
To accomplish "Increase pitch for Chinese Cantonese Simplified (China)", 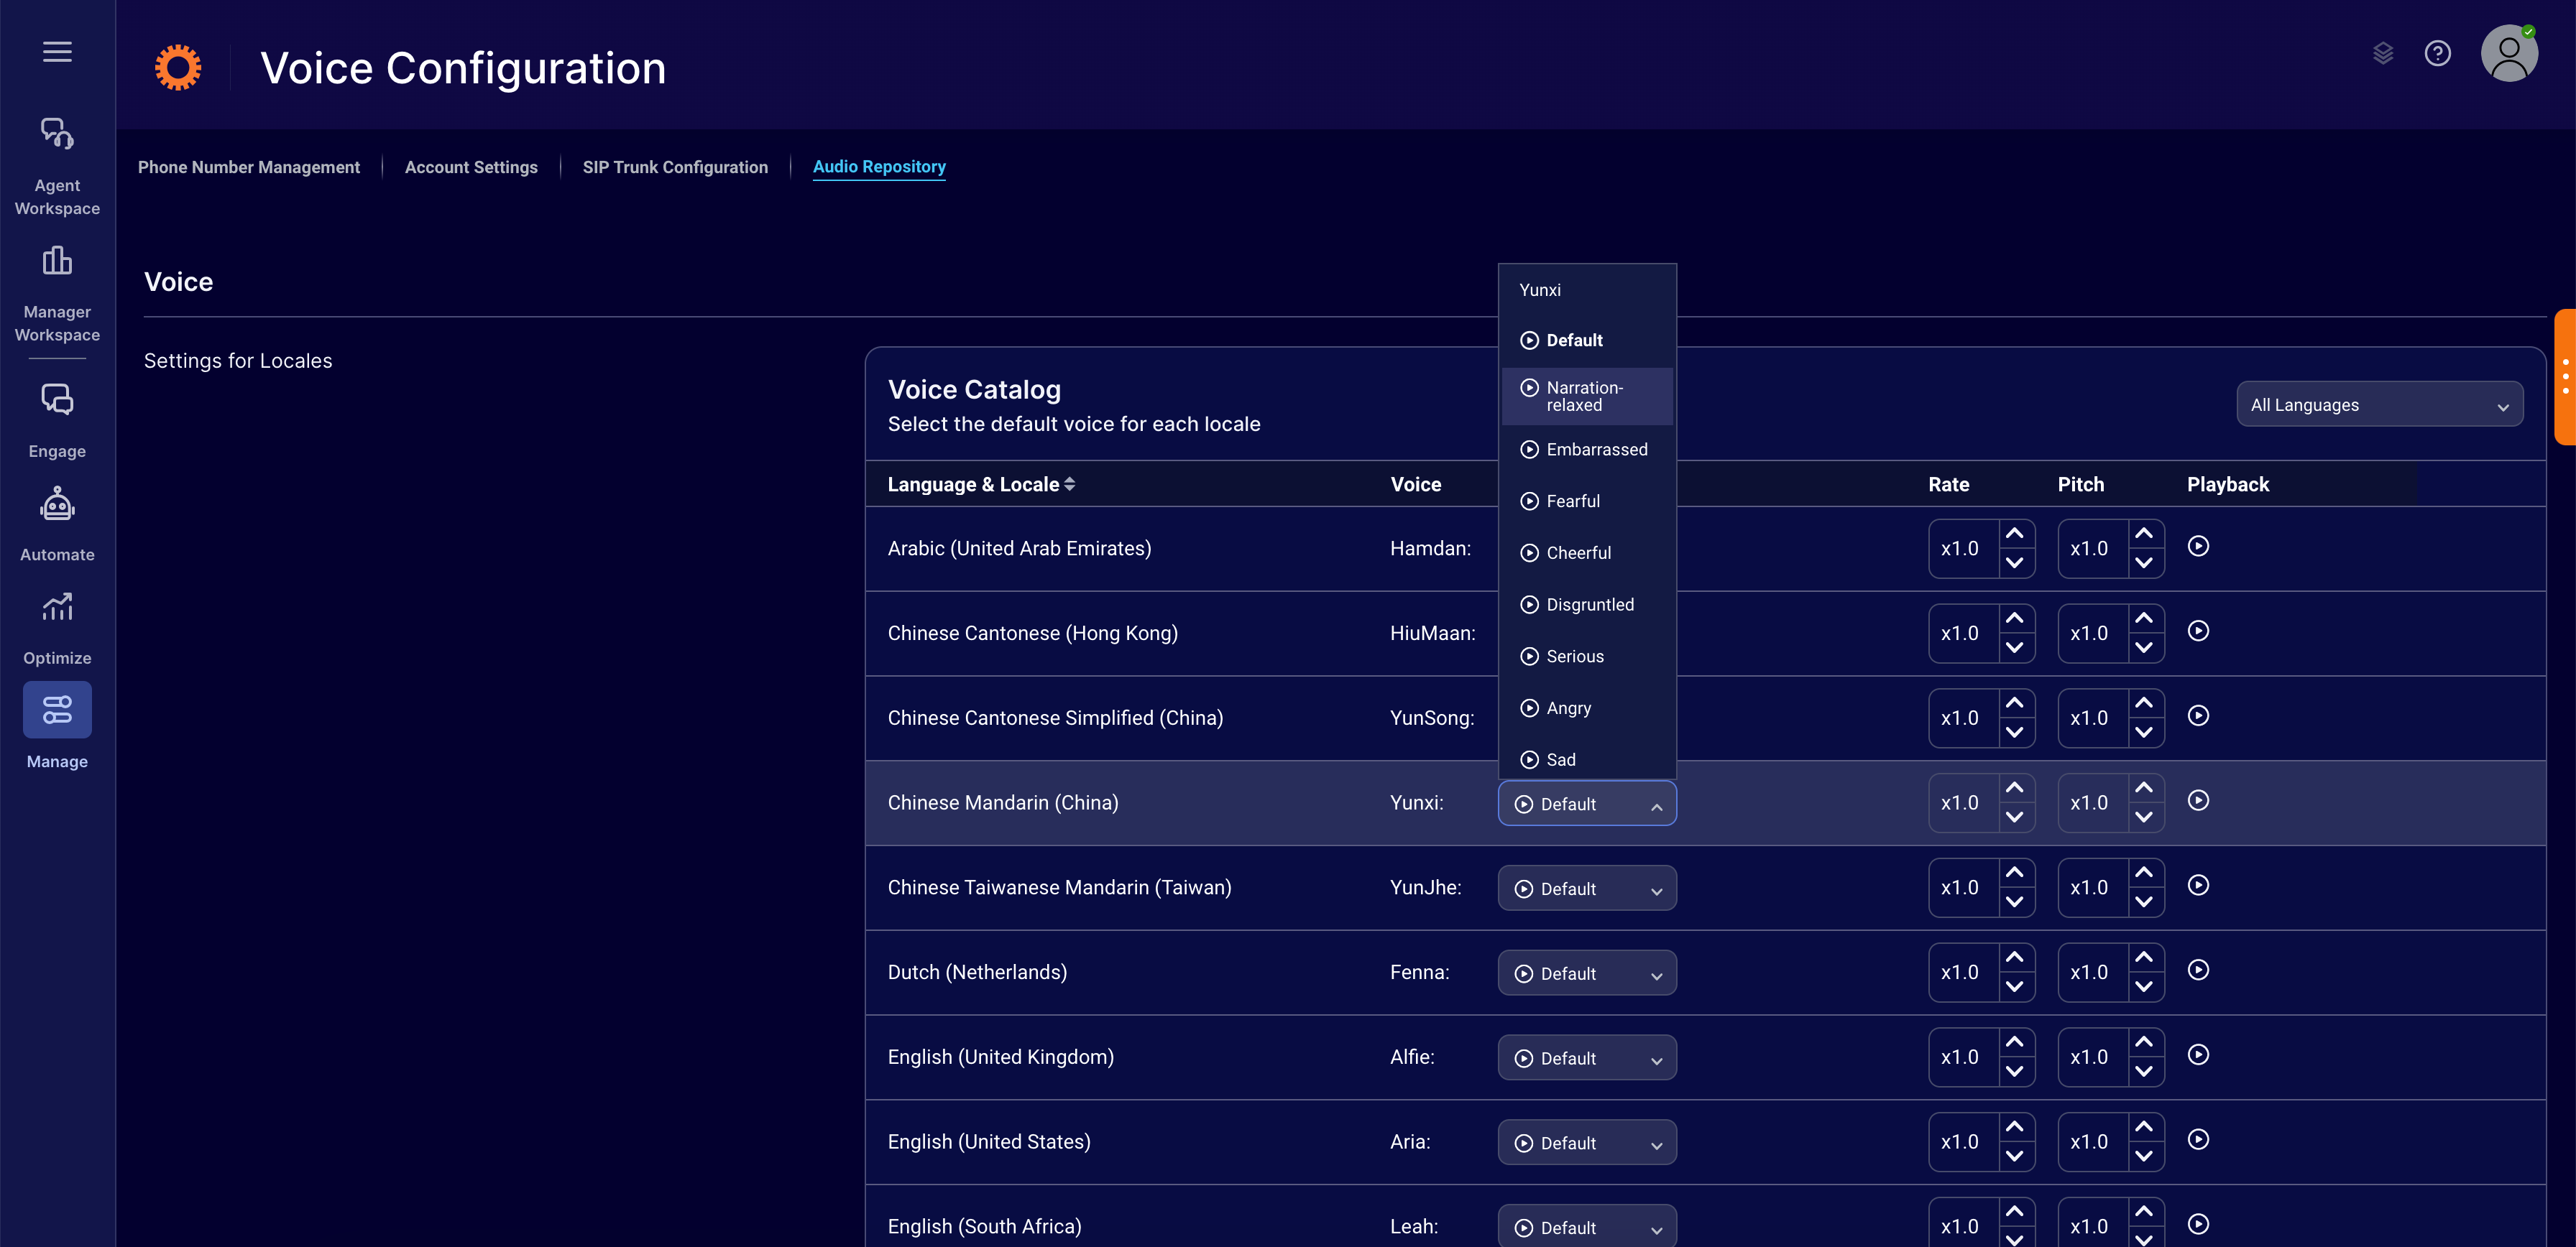I will [2144, 703].
